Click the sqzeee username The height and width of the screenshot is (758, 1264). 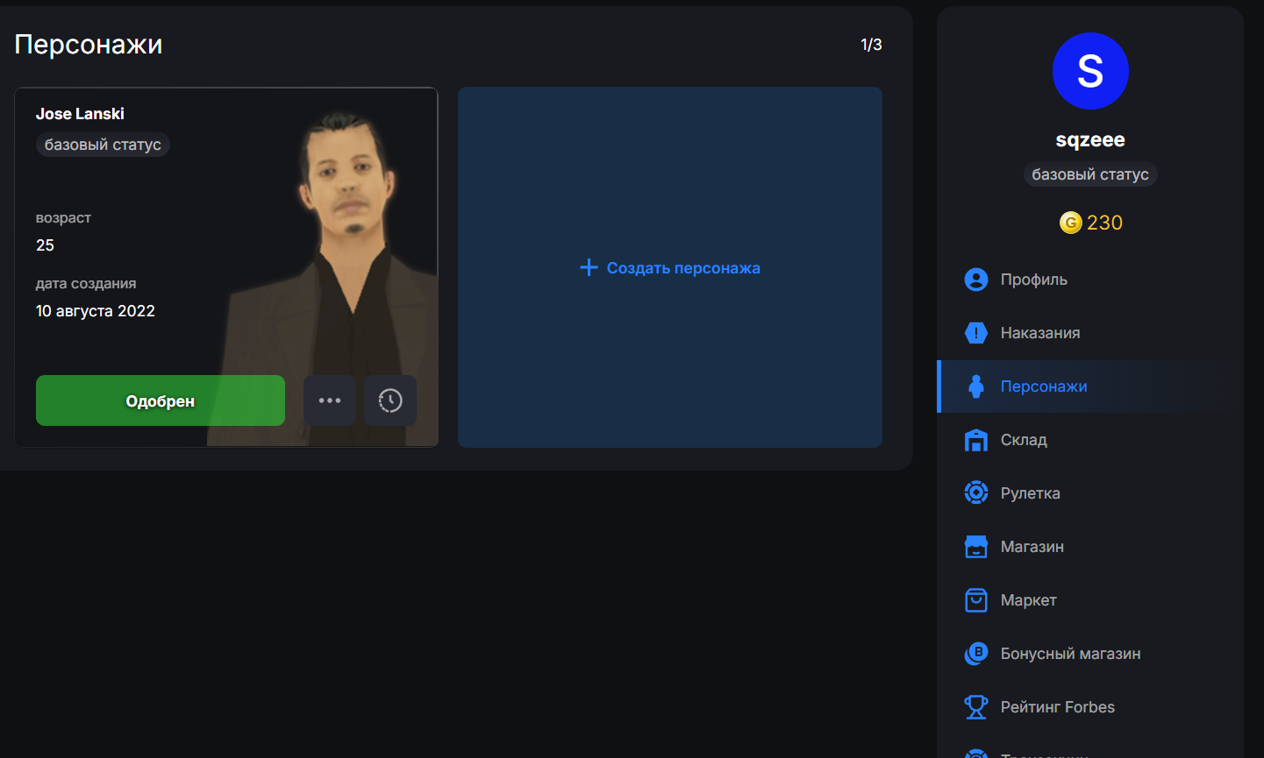pyautogui.click(x=1090, y=140)
